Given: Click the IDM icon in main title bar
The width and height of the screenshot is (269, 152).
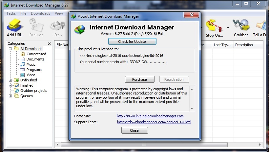Looking at the screenshot, I should [7, 5].
